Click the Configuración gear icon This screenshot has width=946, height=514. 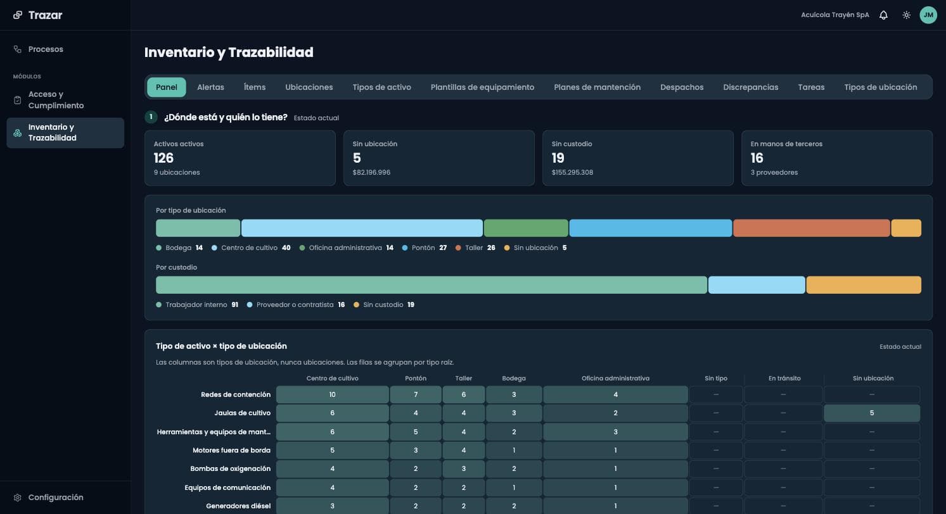(x=18, y=498)
